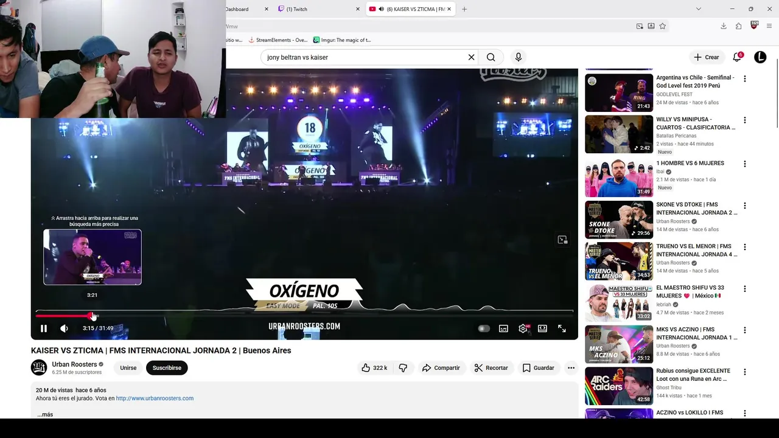Open options for 1 HOMBRE VS 6 MUJERES
The height and width of the screenshot is (438, 779).
pyautogui.click(x=744, y=164)
